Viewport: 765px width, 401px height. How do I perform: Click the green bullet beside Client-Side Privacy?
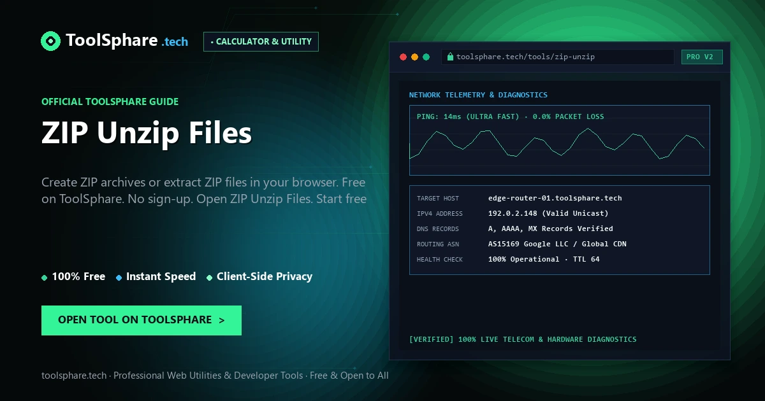tap(209, 278)
